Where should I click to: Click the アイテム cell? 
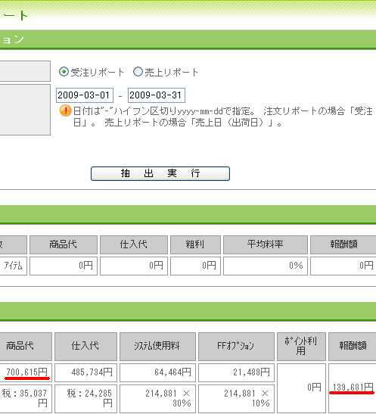13,266
